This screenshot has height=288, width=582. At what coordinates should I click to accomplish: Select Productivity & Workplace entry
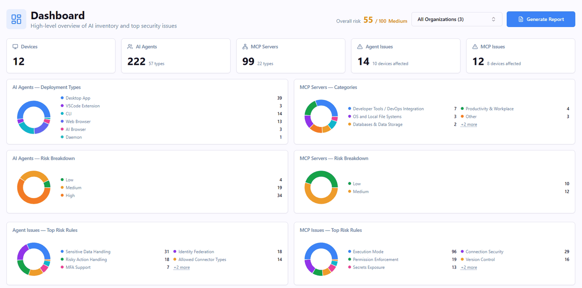[x=515, y=109]
